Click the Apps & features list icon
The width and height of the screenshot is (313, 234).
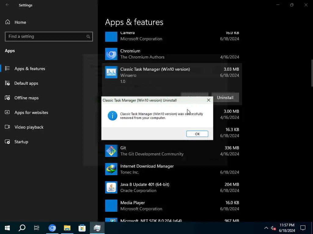coord(7,69)
